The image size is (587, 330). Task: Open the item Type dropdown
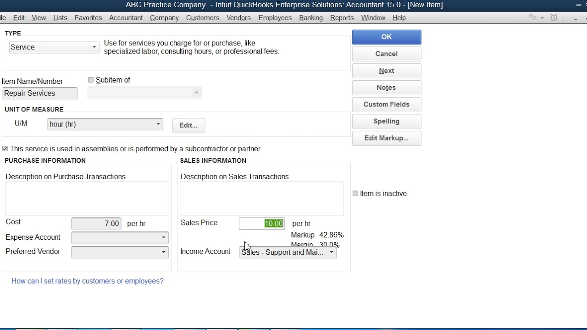pyautogui.click(x=54, y=47)
